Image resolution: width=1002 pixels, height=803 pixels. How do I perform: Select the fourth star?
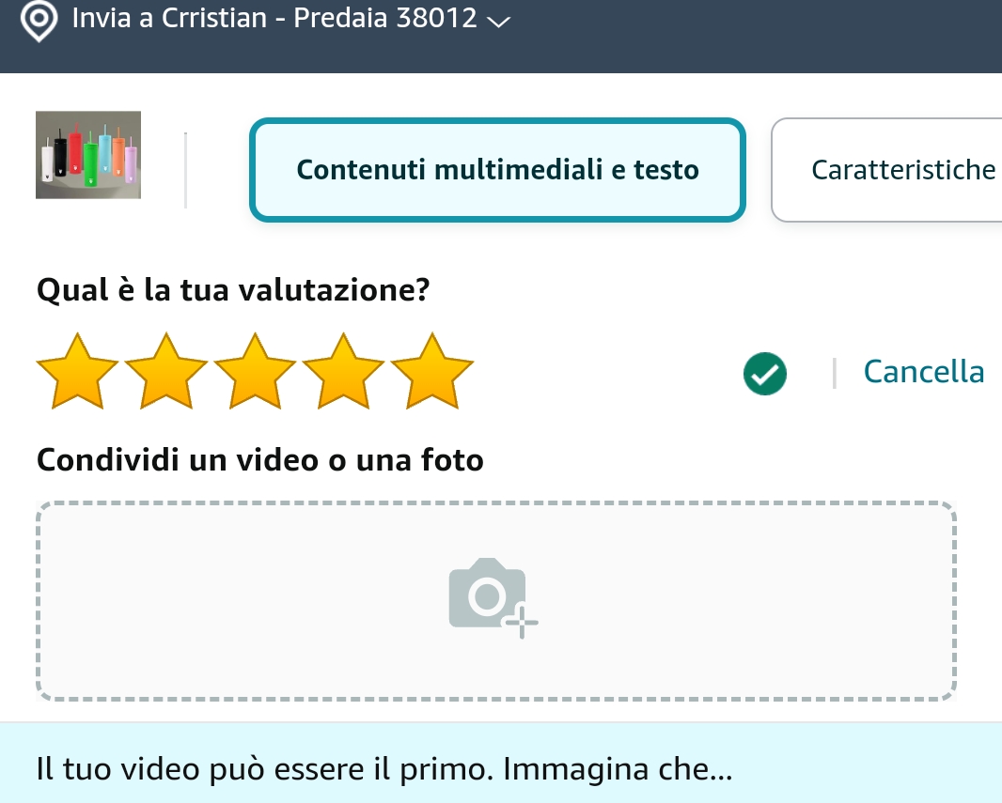point(343,371)
